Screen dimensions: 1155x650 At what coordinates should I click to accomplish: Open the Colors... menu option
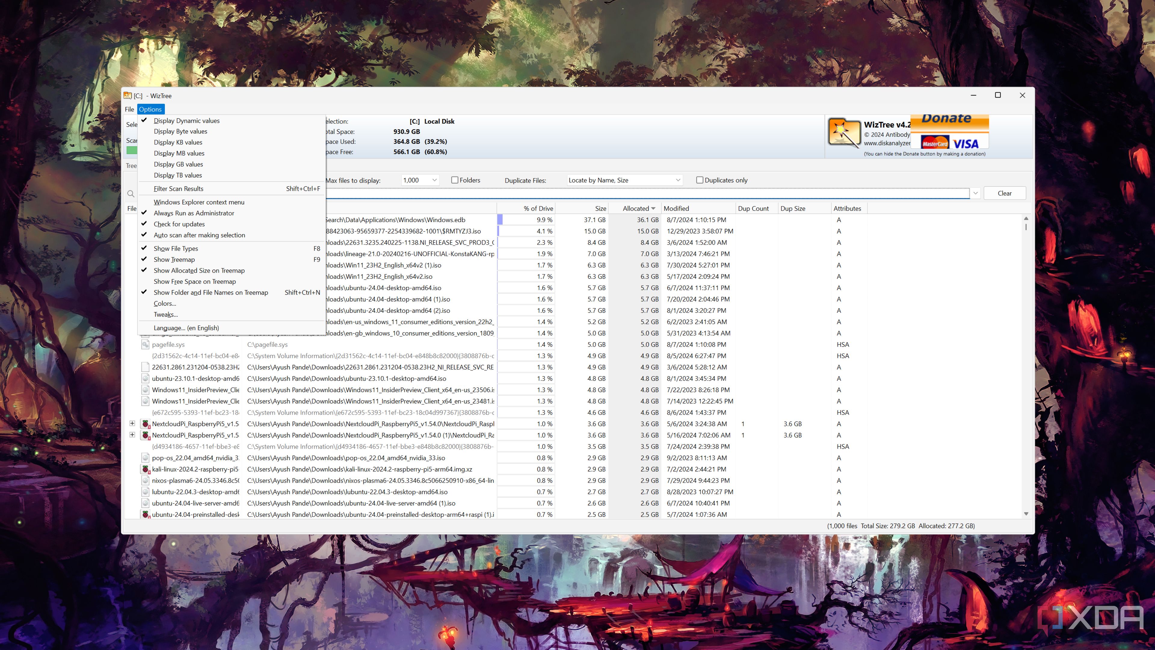click(165, 304)
